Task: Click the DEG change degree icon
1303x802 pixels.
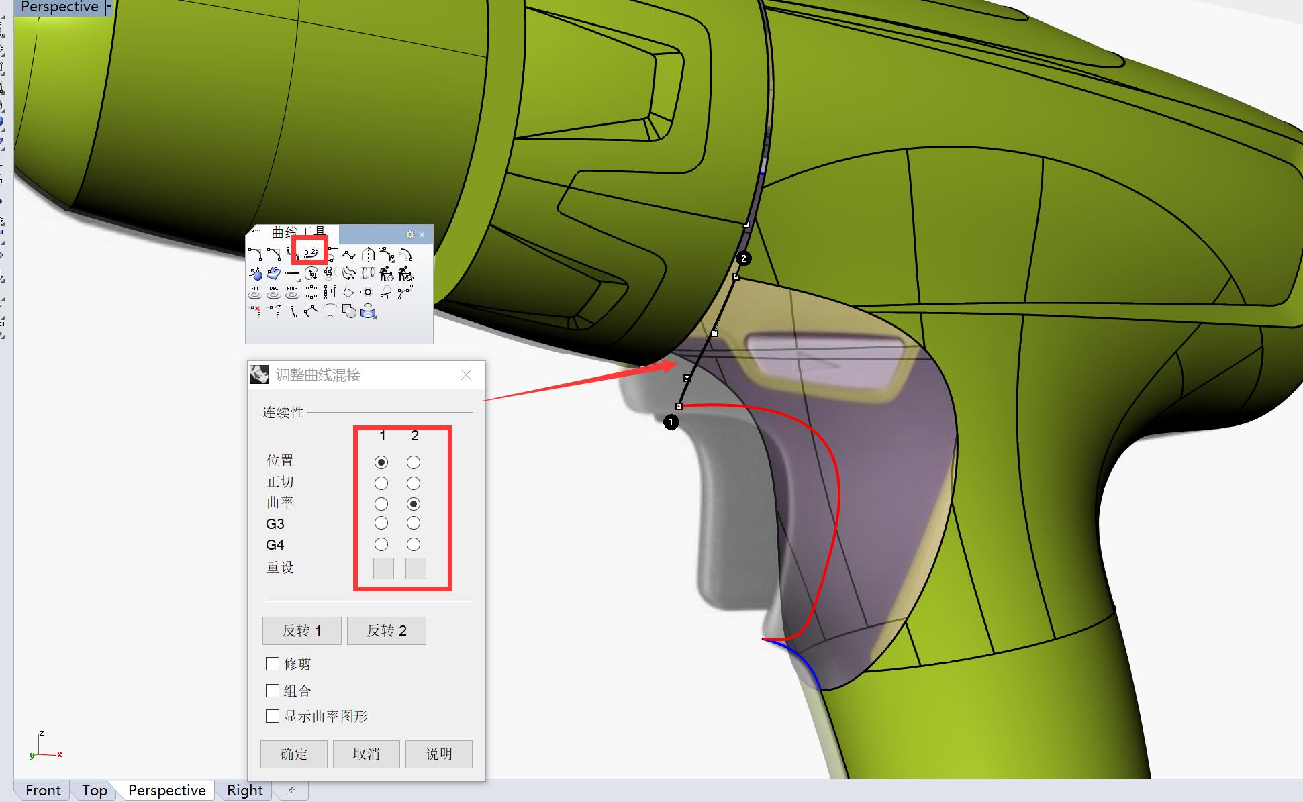Action: [274, 293]
